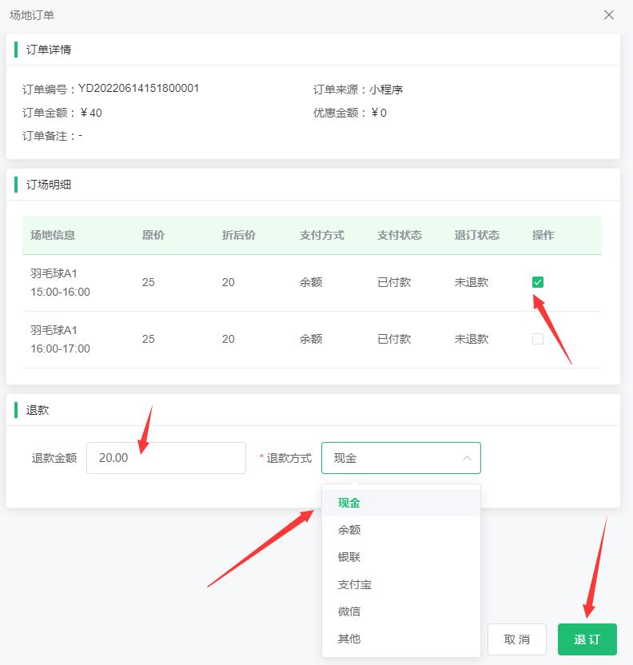Select 现金 from refund method list

[x=349, y=503]
